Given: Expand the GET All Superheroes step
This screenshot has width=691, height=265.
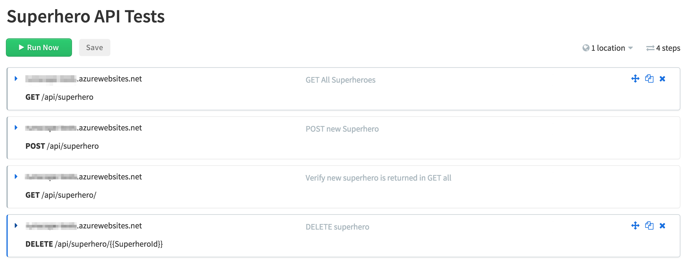Looking at the screenshot, I should [x=16, y=78].
